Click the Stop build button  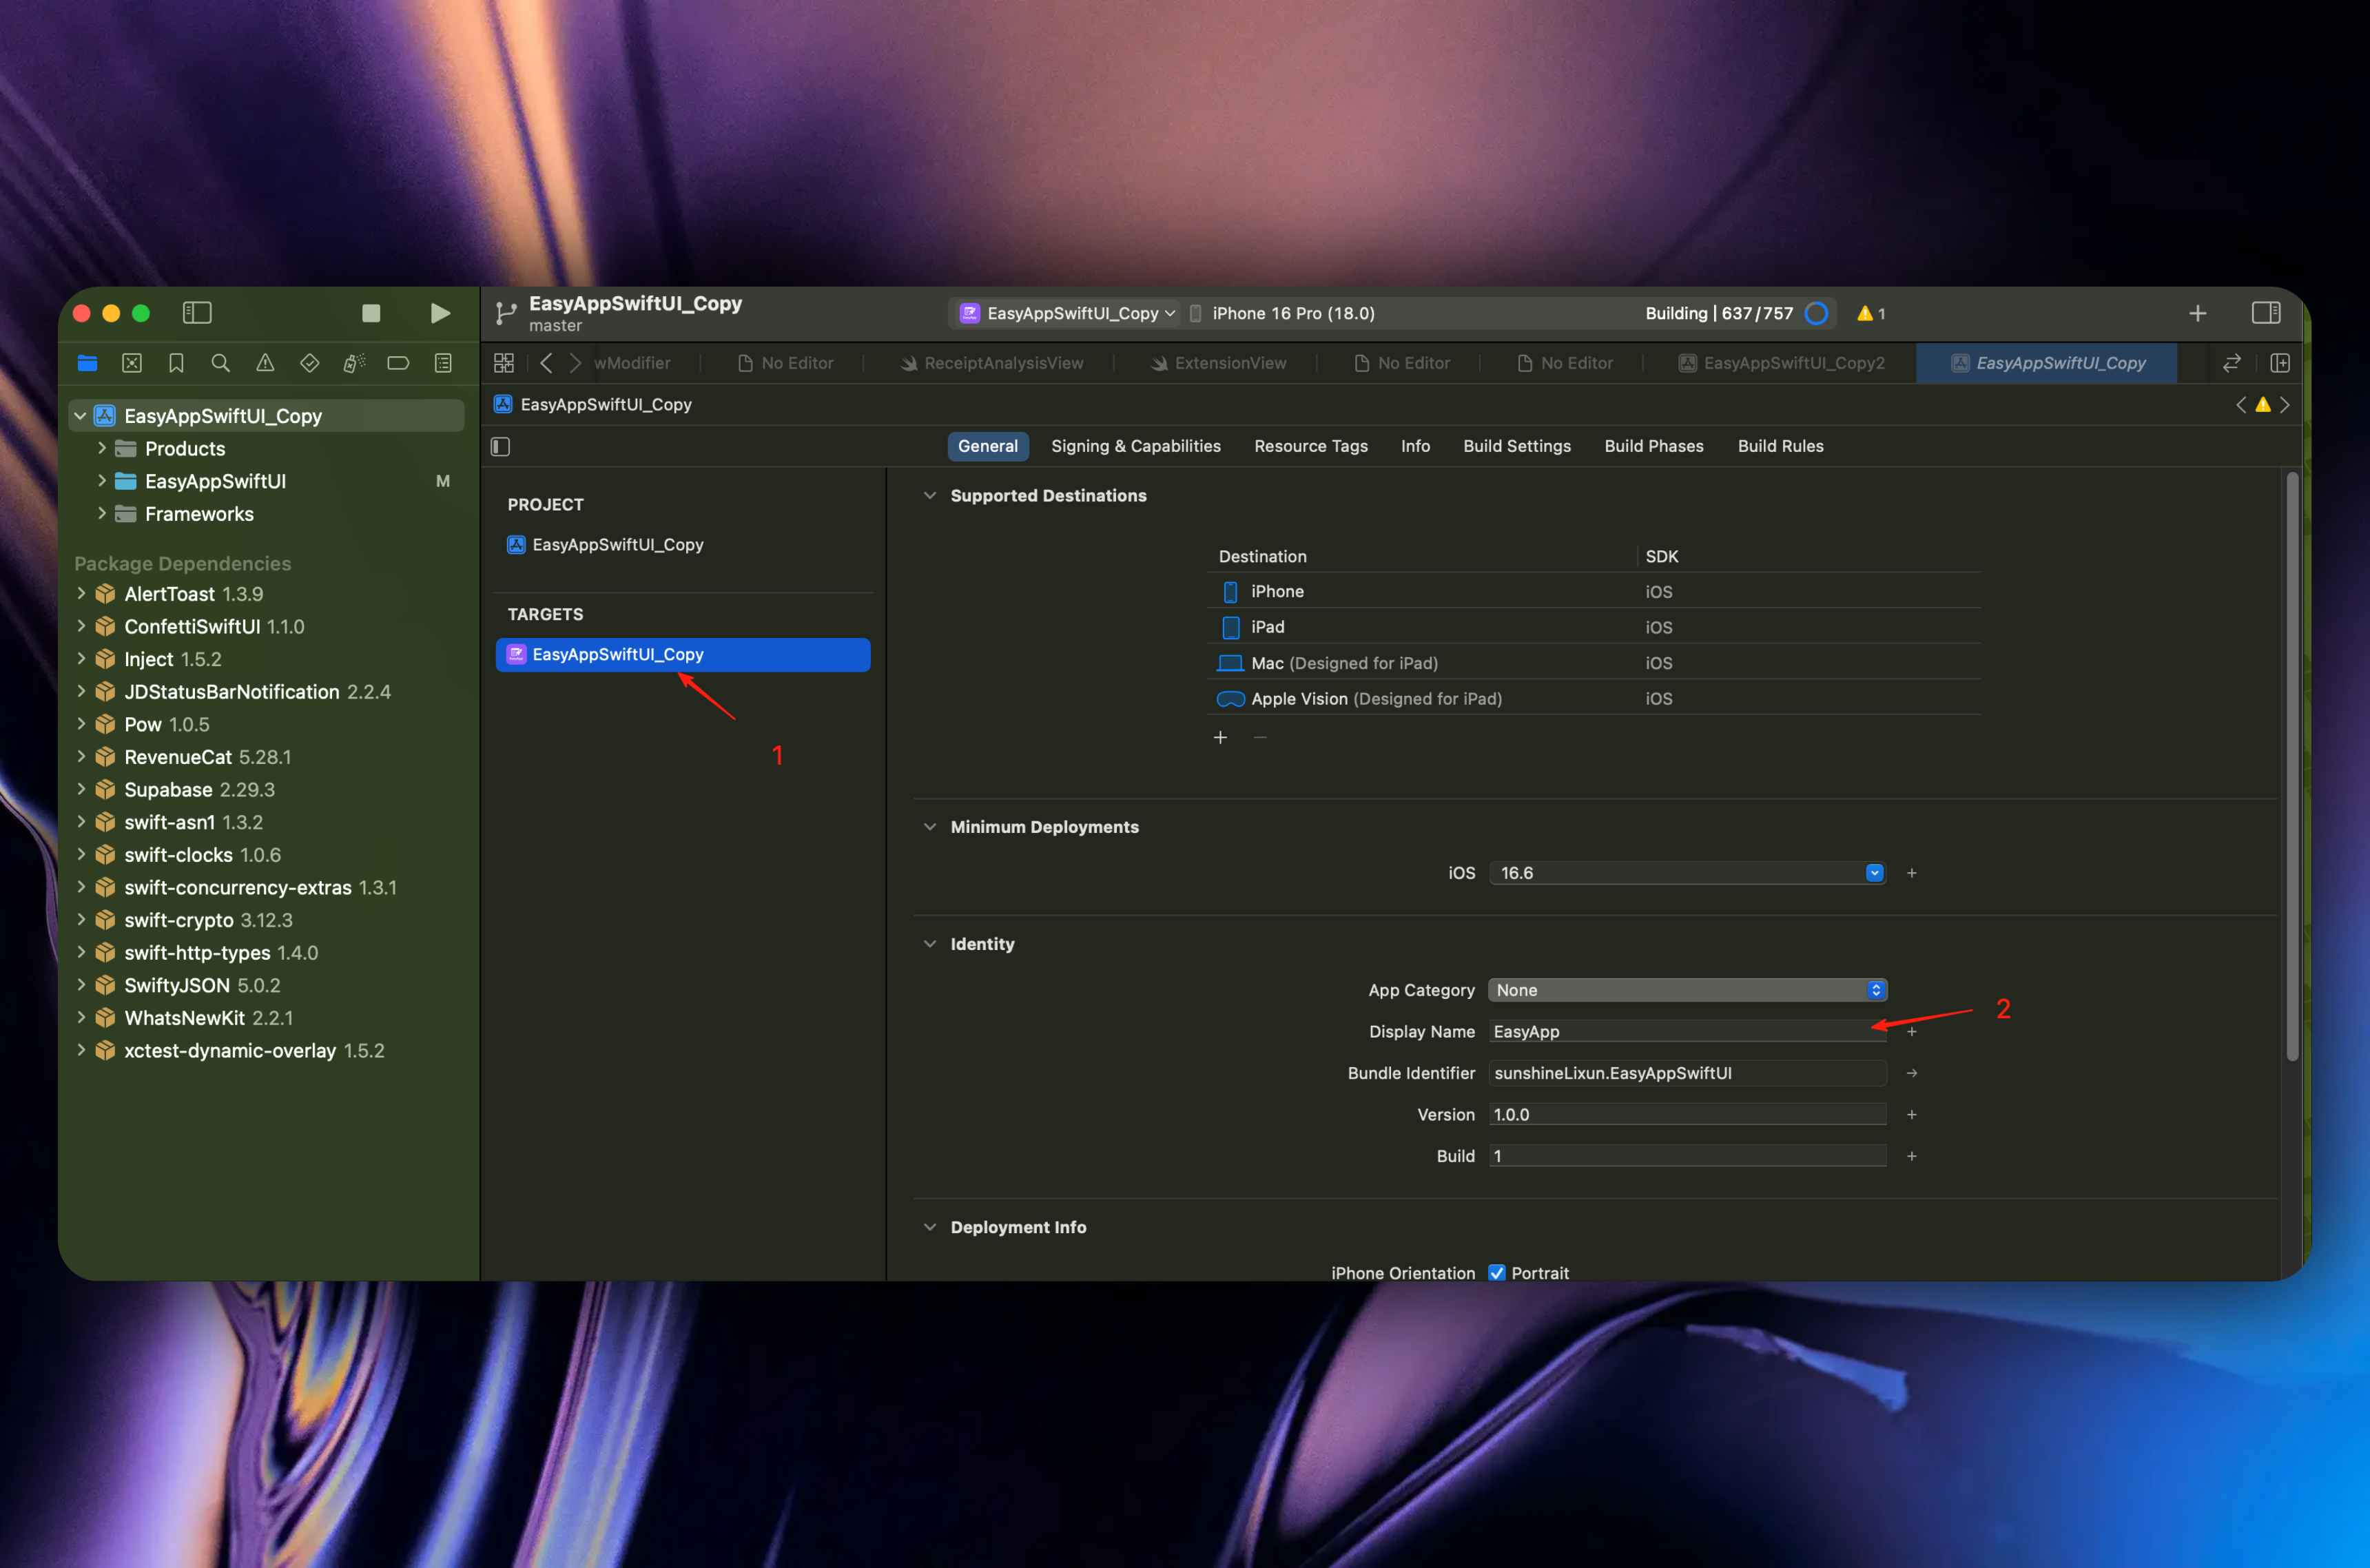[x=371, y=313]
